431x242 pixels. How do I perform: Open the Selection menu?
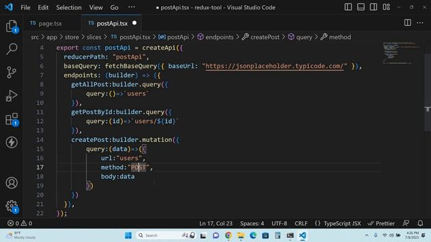point(69,7)
